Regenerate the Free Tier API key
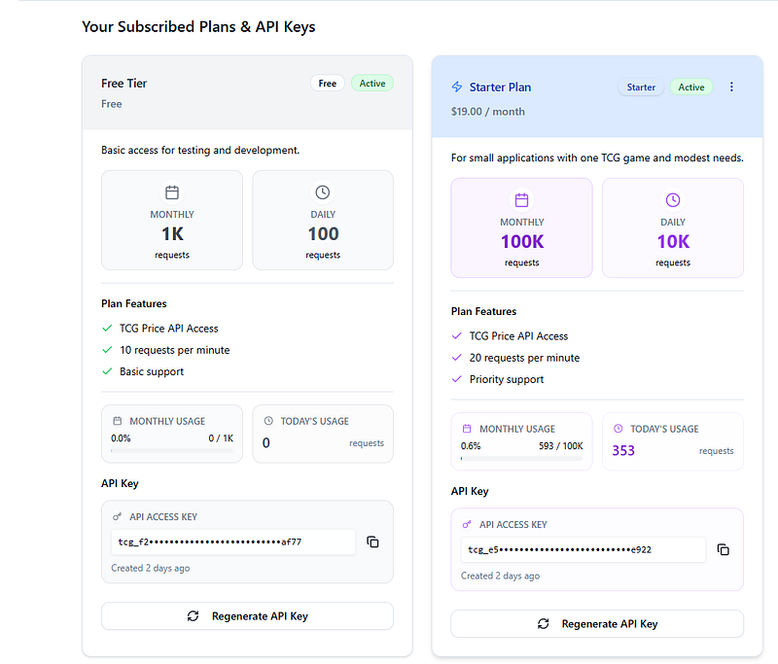This screenshot has width=778, height=664. tap(247, 616)
